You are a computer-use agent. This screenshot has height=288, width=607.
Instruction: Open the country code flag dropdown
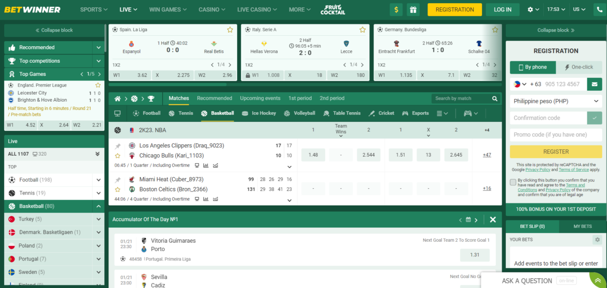520,84
